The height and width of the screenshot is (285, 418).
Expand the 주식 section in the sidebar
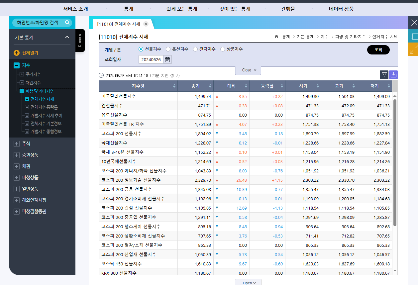[16, 143]
